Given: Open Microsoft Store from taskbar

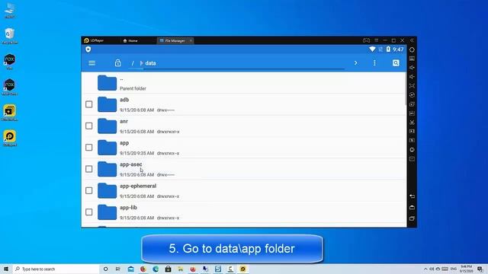Looking at the screenshot, I should (x=168, y=269).
